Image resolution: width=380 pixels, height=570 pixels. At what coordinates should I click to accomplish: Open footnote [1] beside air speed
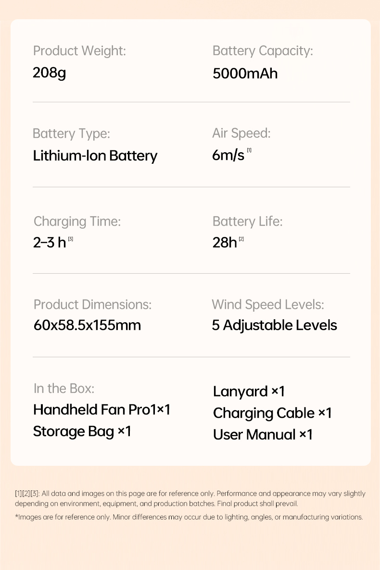coord(249,150)
